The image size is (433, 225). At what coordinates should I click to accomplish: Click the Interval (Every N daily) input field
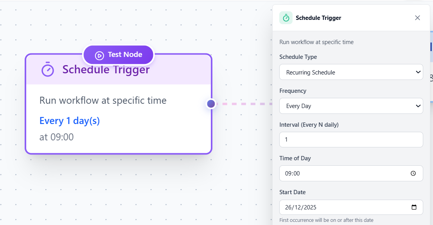coord(351,140)
